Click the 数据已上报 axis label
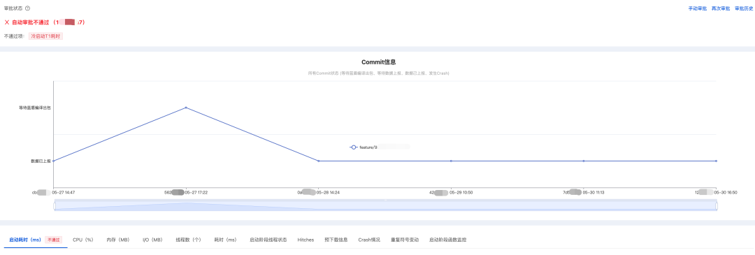This screenshot has width=755, height=255. (41, 161)
